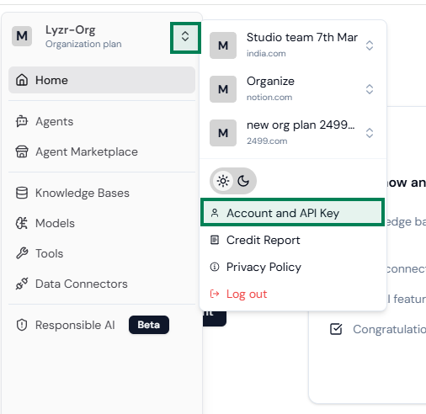Screen dimensions: 426x414
Task: Click the Tools wrench icon
Action: click(22, 253)
